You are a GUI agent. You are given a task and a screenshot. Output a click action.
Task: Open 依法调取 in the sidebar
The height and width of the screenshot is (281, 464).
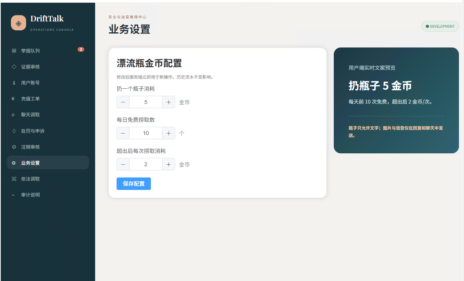point(48,179)
